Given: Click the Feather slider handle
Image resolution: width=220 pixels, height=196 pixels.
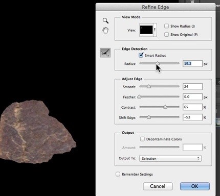Looking at the screenshot, I should click(139, 97).
